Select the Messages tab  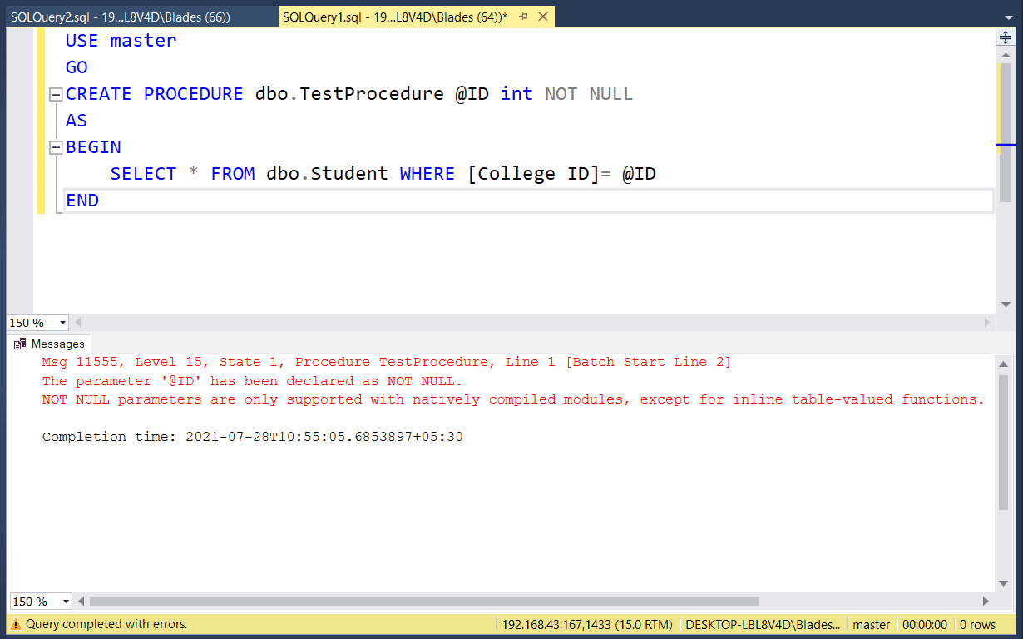(x=57, y=344)
